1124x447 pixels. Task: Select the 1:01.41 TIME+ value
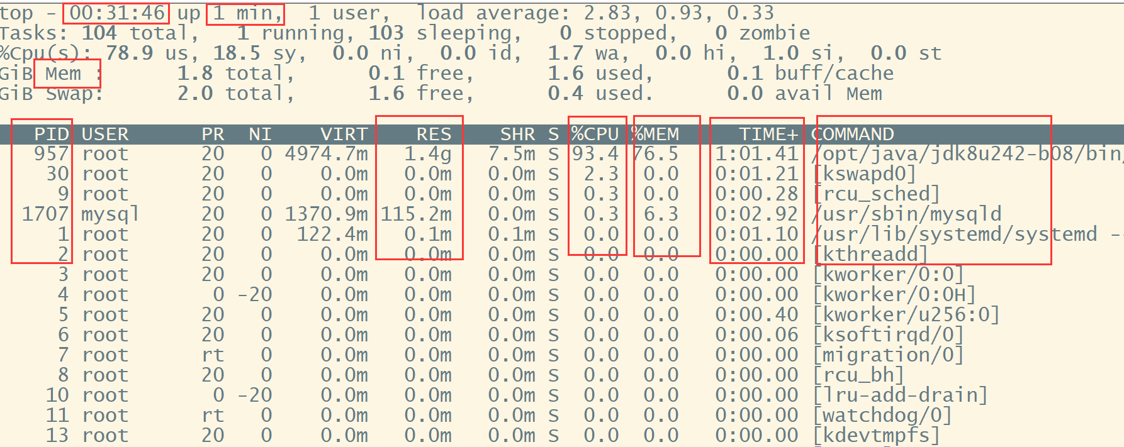coord(756,153)
